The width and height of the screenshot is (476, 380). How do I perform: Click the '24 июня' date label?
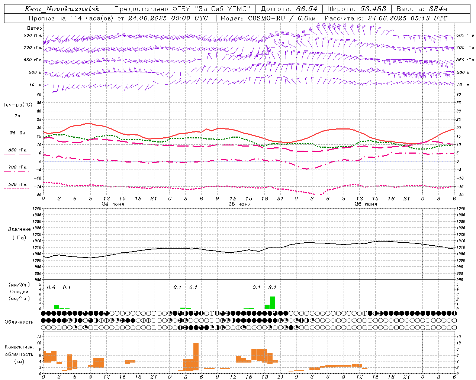click(113, 204)
